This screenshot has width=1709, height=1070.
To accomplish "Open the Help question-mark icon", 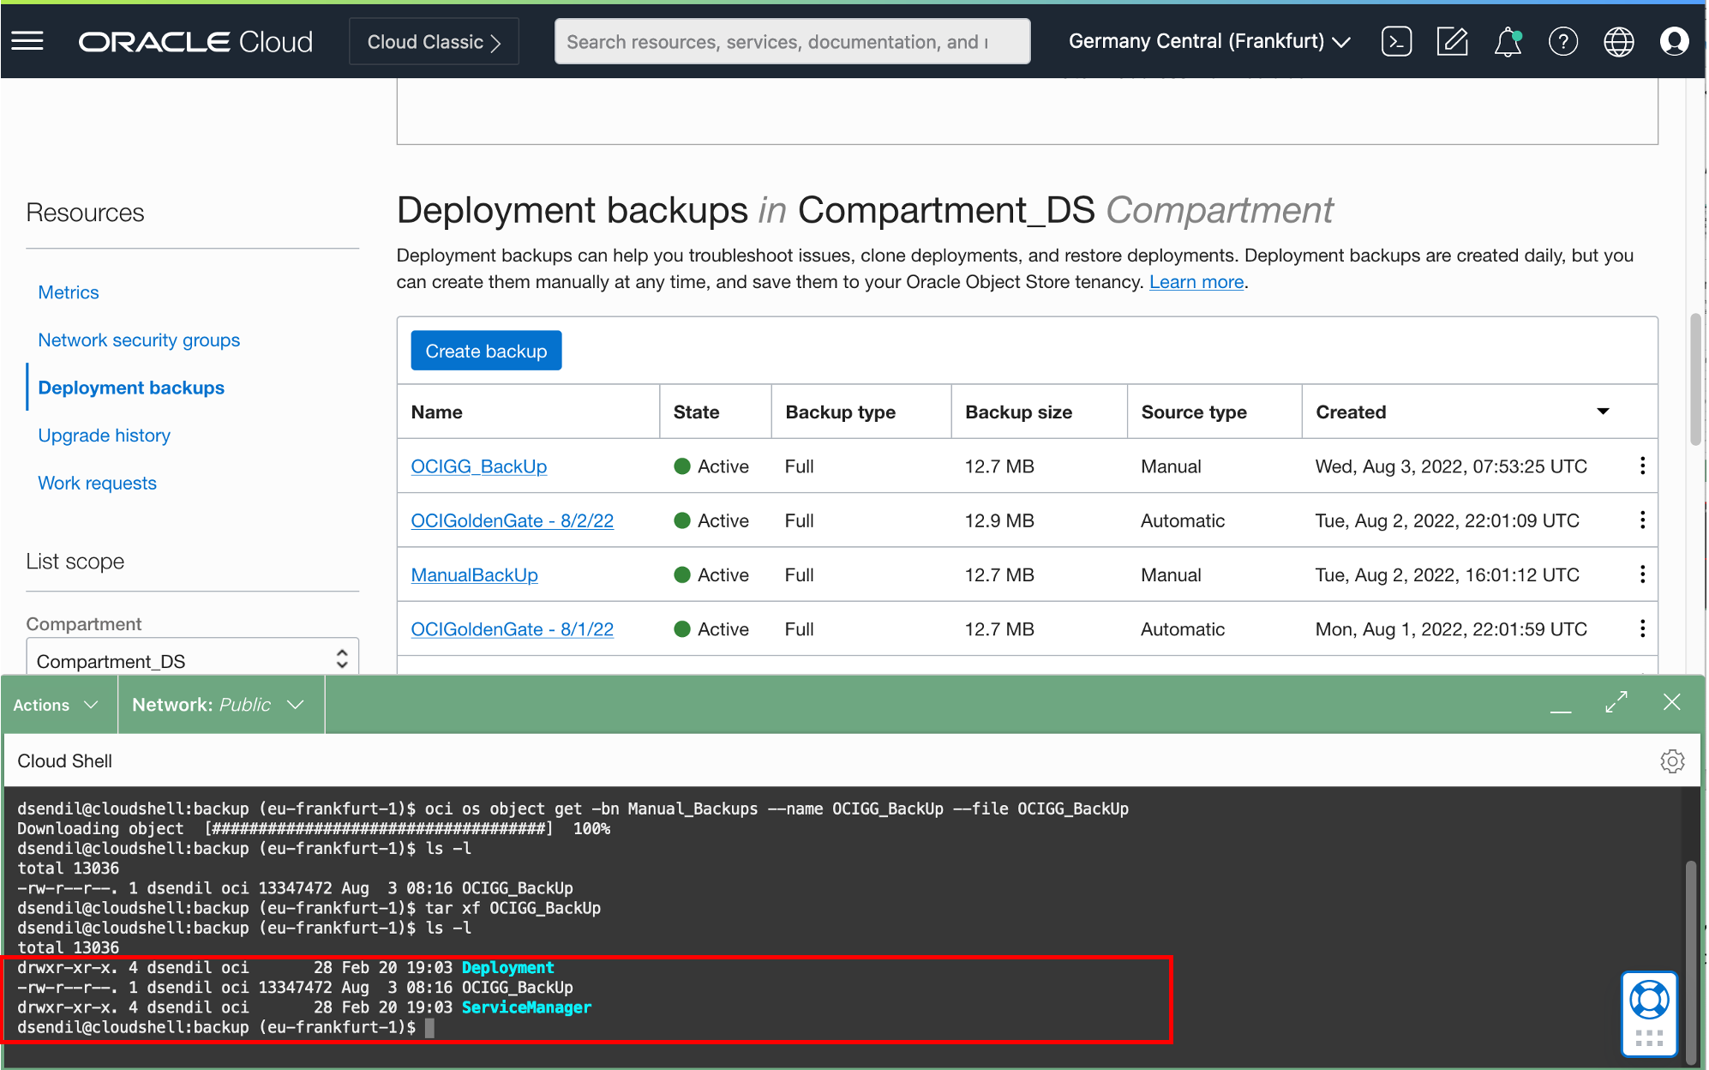I will click(1563, 40).
